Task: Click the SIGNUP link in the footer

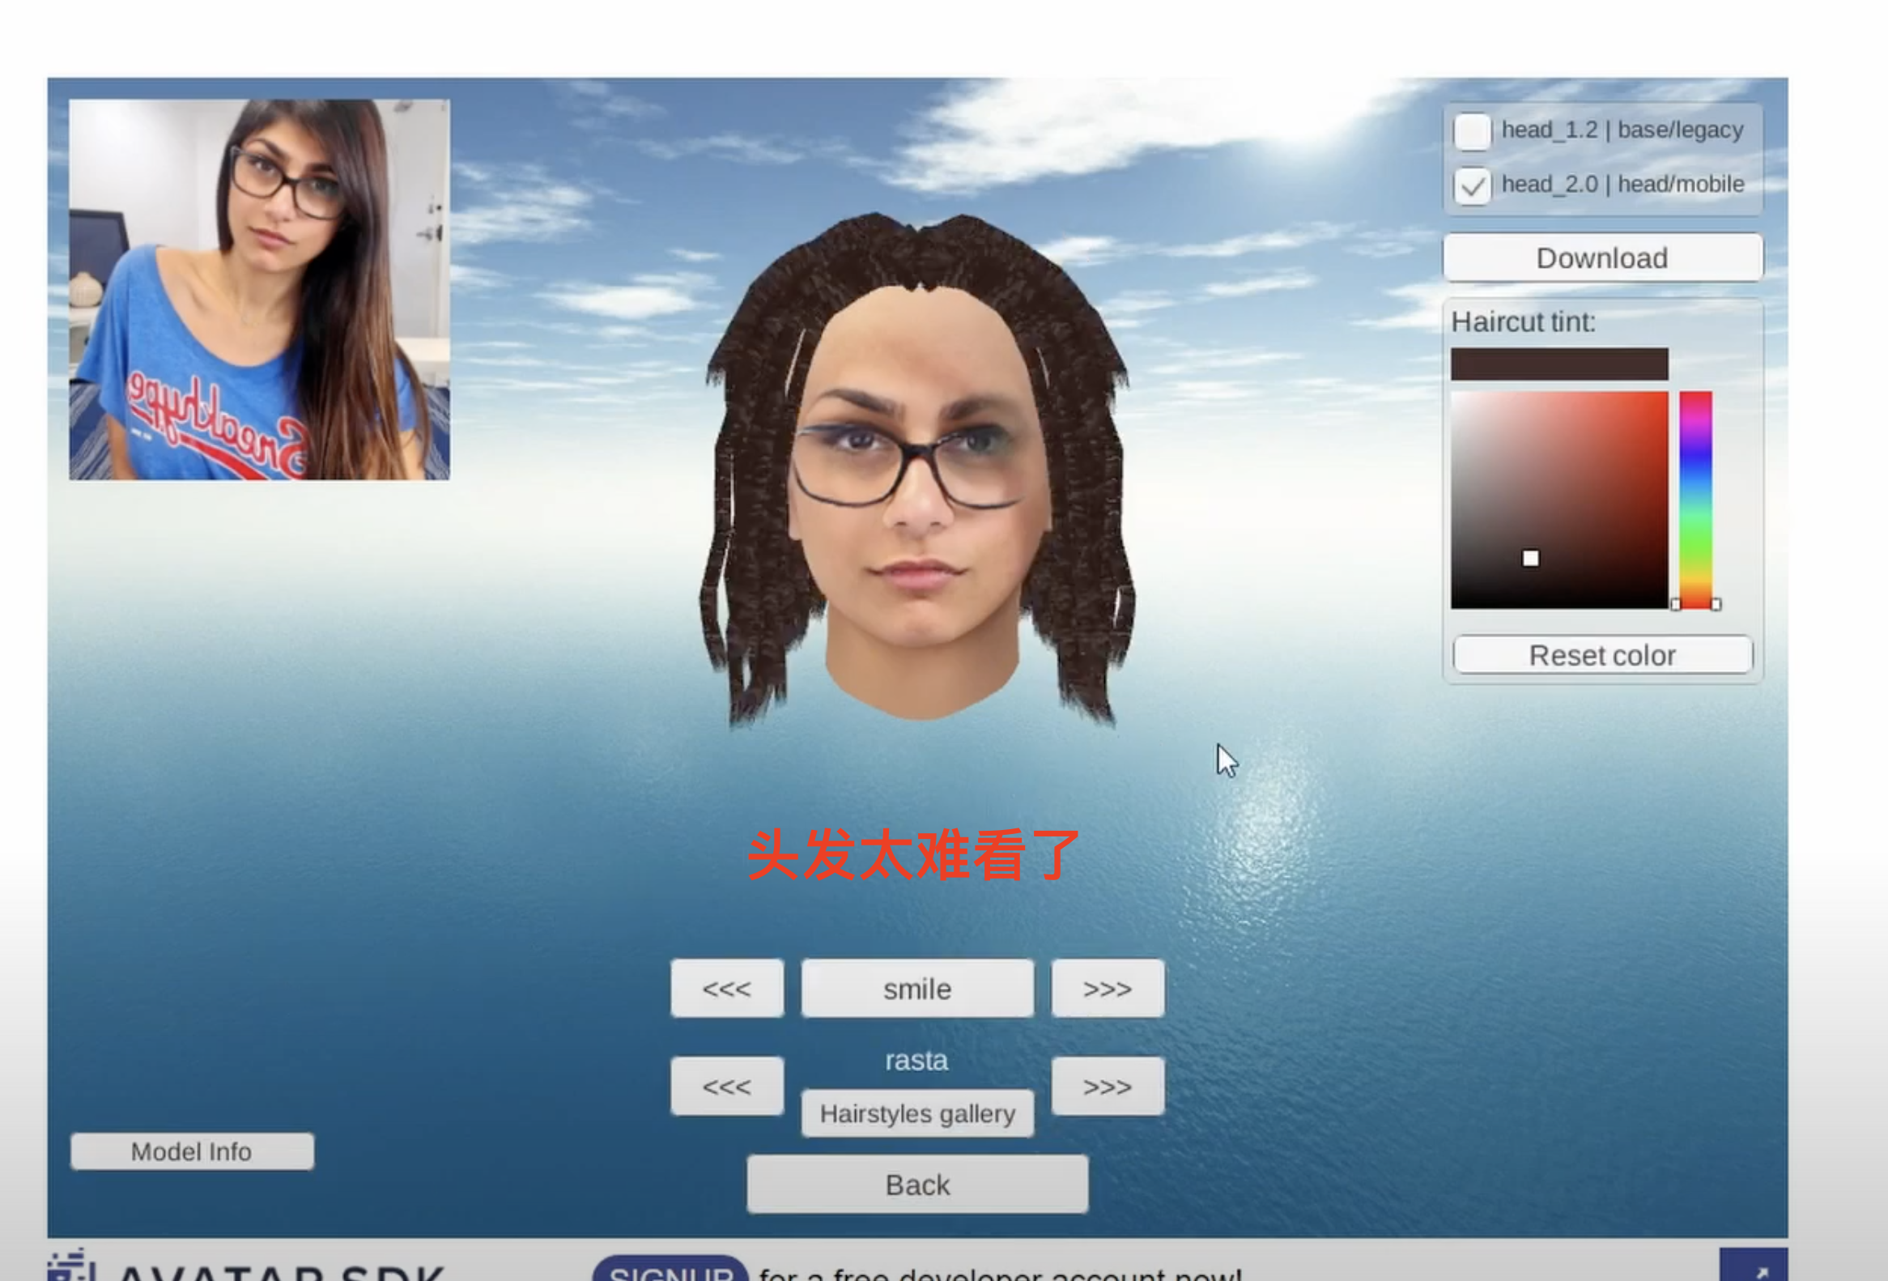Action: click(670, 1270)
